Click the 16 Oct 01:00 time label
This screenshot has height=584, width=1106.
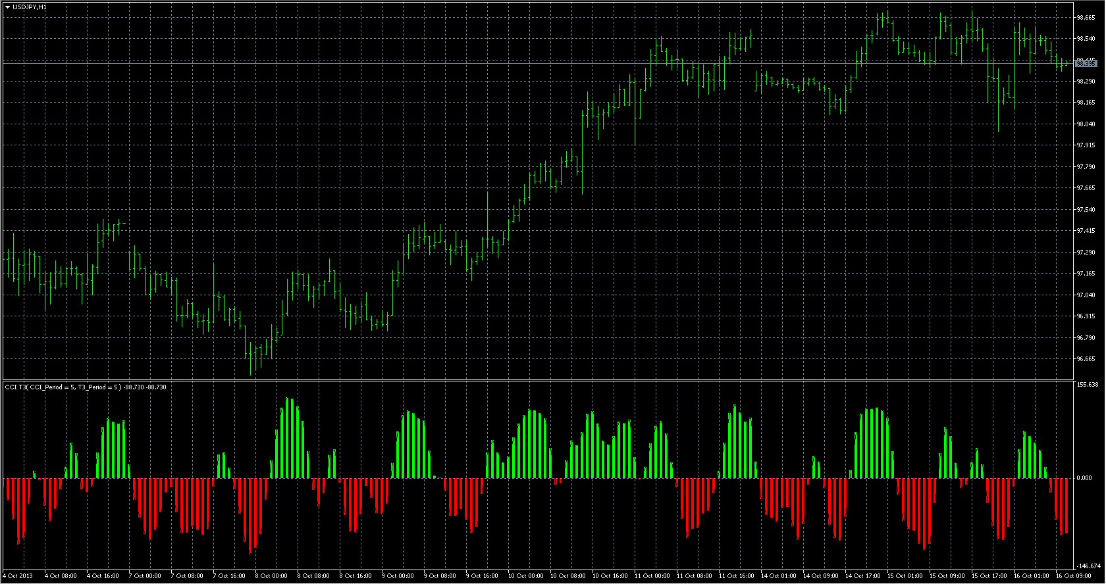(1031, 576)
